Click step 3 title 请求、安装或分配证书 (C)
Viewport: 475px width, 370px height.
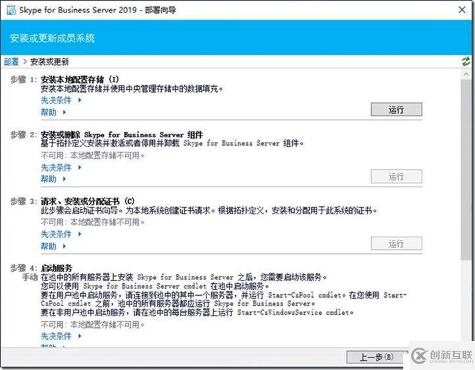(87, 201)
